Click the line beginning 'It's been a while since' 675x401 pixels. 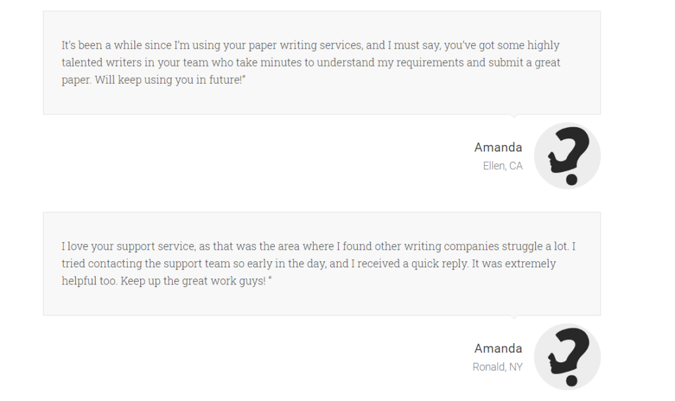310,45
